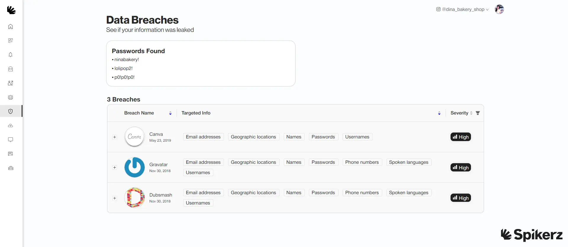
Task: Open the person with arrows sidebar icon
Action: click(x=11, y=83)
